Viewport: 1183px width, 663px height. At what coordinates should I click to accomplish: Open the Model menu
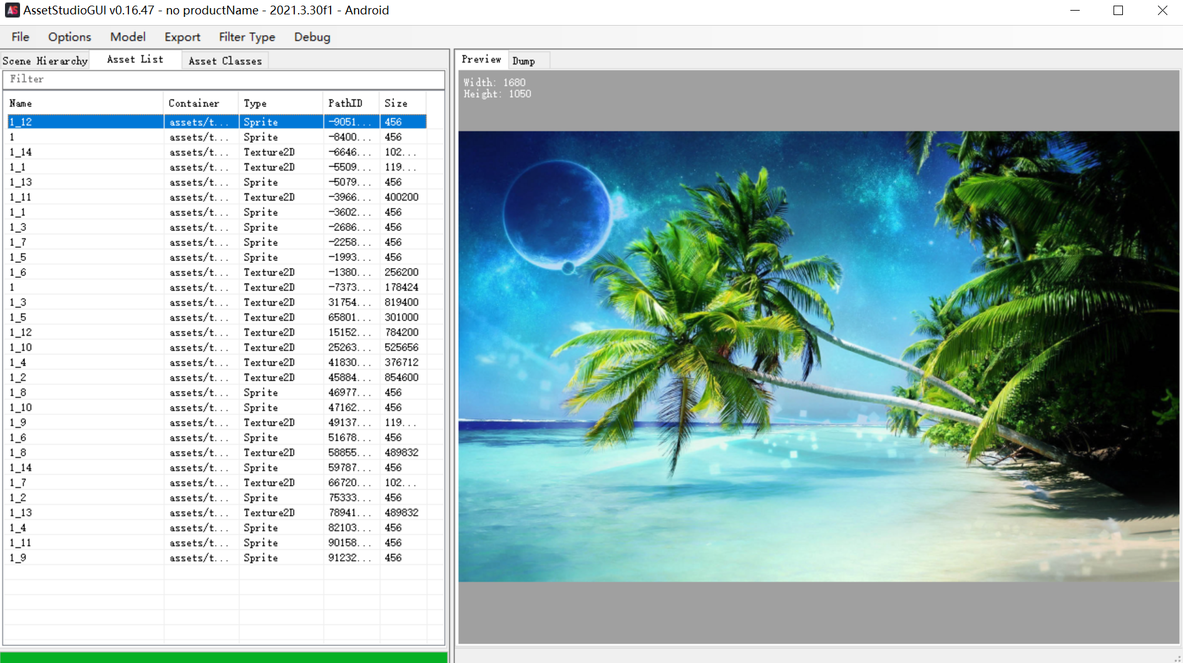(128, 37)
